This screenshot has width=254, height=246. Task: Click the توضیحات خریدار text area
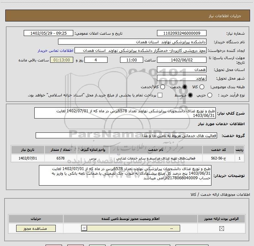click(125, 175)
